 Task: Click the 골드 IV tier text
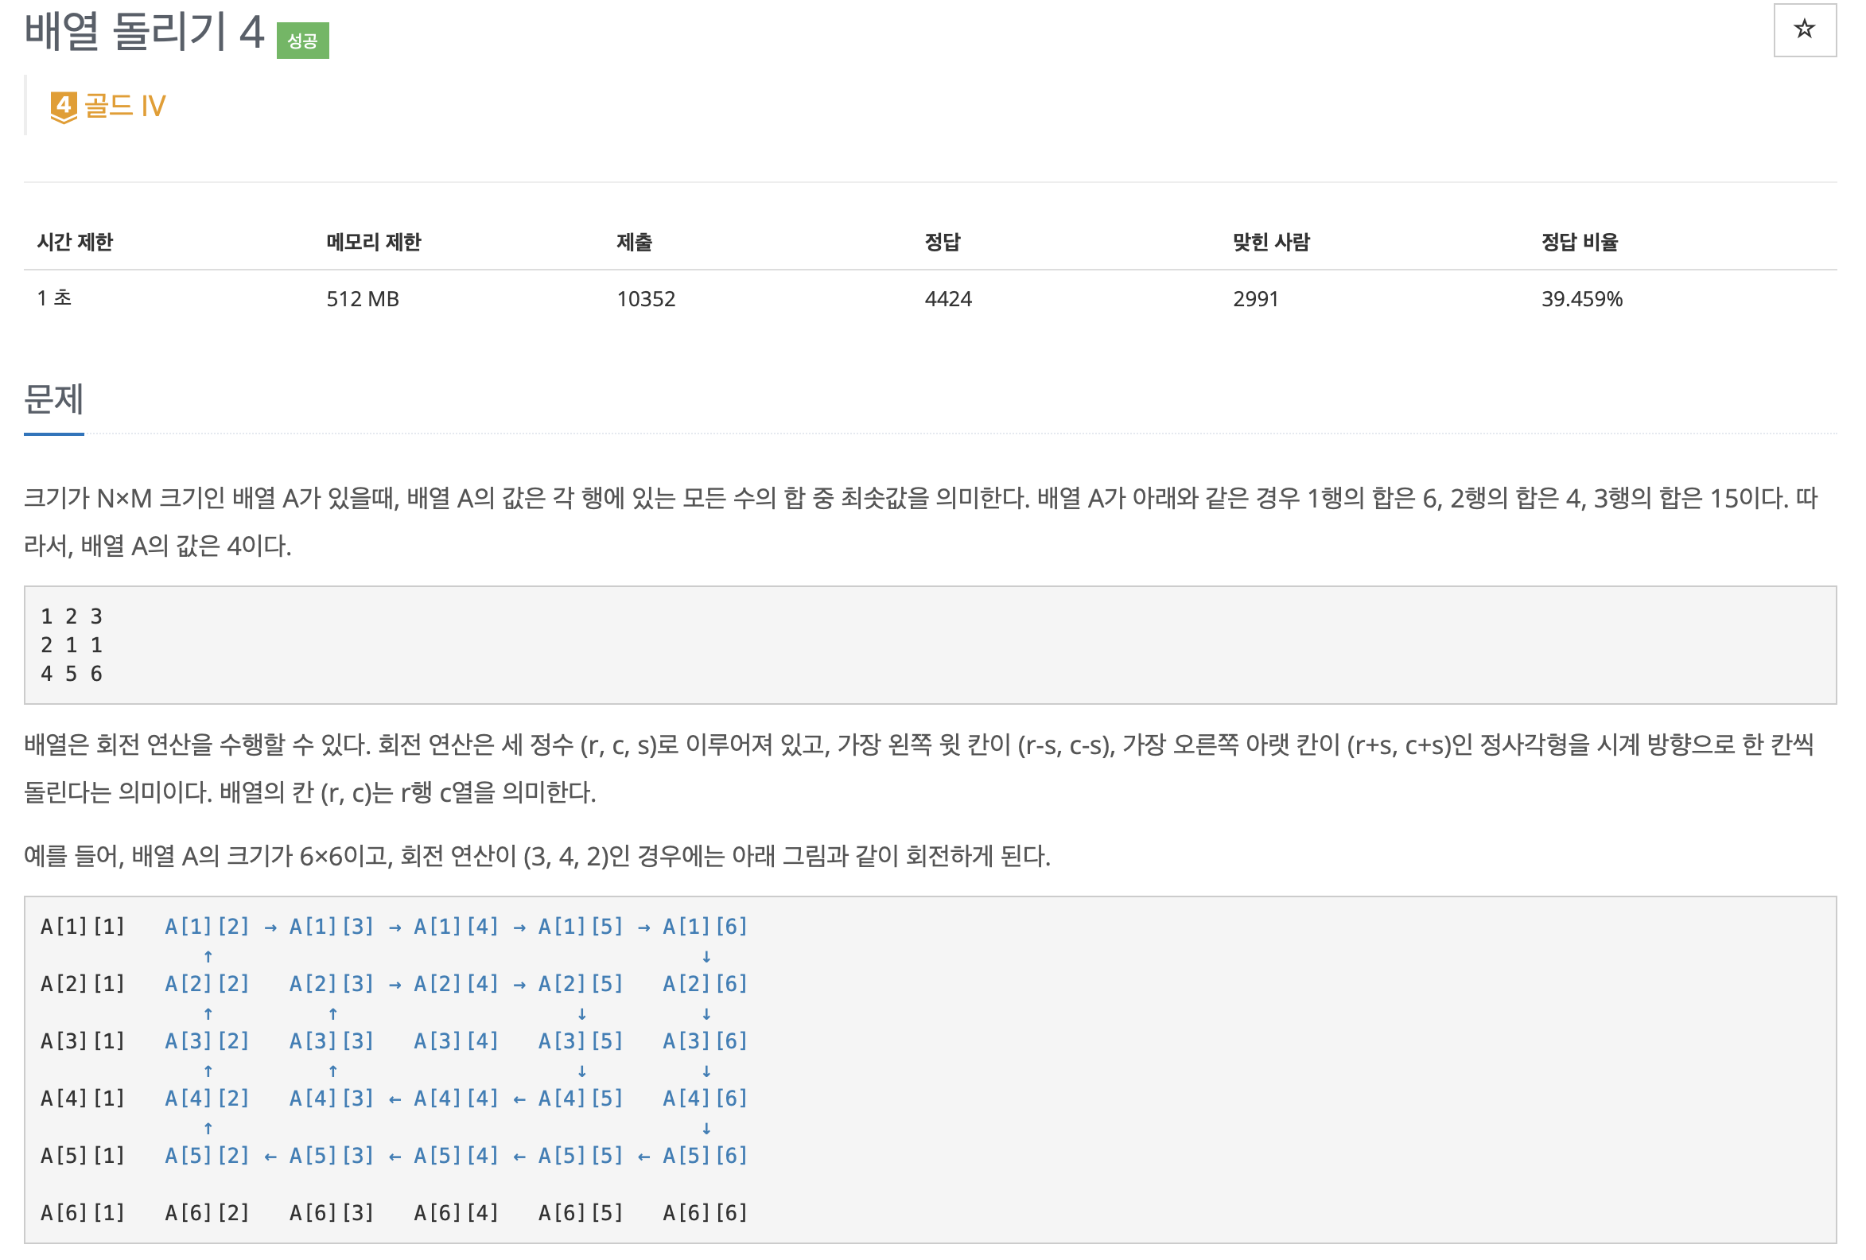pos(124,106)
